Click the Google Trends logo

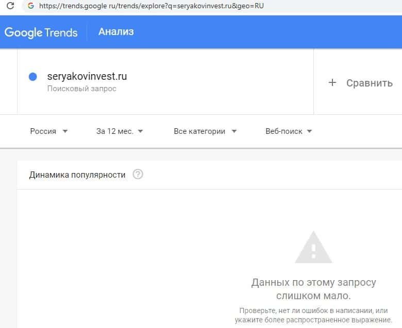tap(41, 32)
